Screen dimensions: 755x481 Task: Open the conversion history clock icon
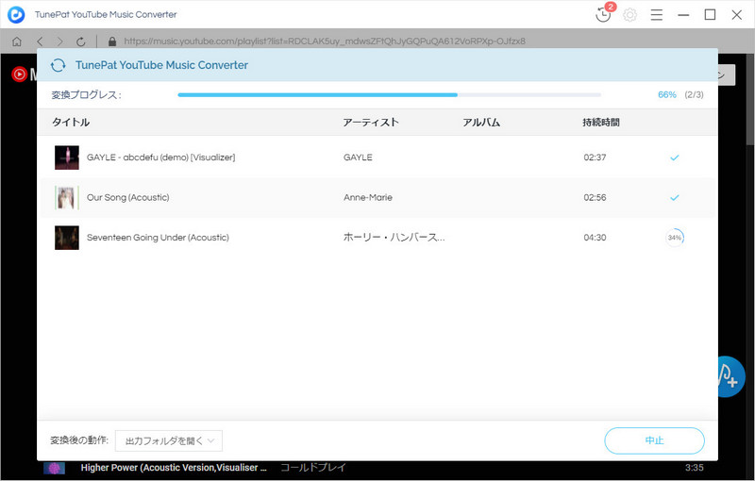coord(603,14)
